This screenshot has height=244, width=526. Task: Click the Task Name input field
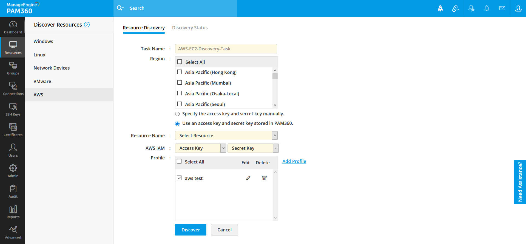click(226, 49)
